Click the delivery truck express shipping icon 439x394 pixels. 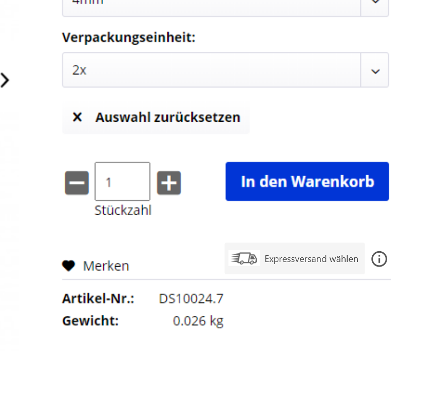point(244,258)
